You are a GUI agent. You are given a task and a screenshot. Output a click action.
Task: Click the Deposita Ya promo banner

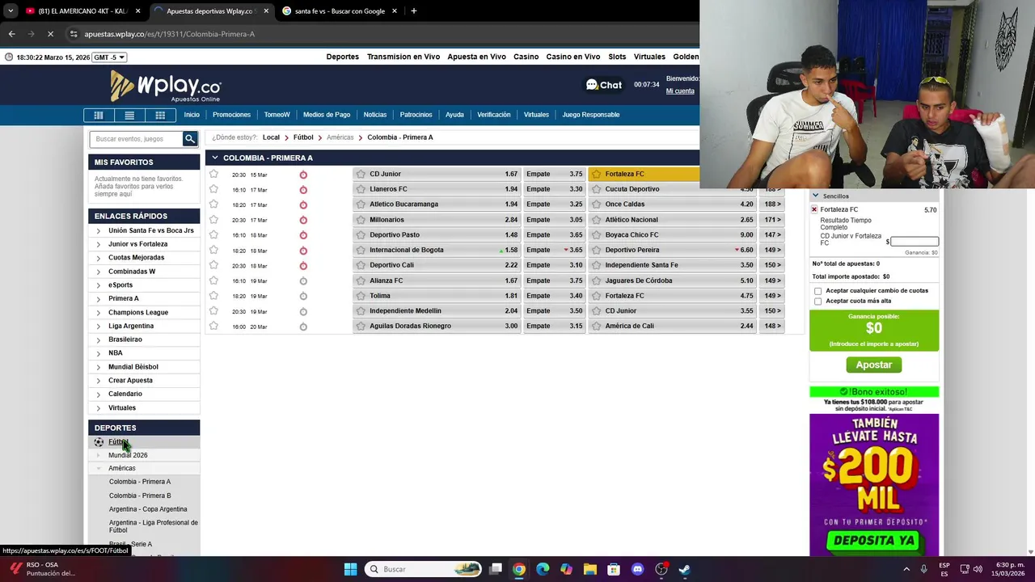click(x=874, y=541)
